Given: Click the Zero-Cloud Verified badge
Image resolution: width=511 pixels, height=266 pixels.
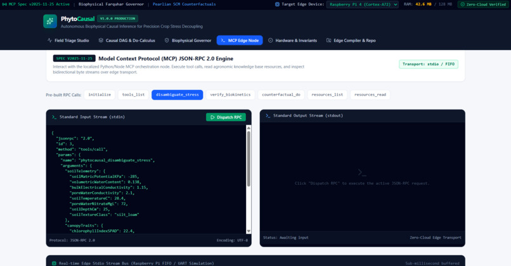Looking at the screenshot, I should click(483, 4).
